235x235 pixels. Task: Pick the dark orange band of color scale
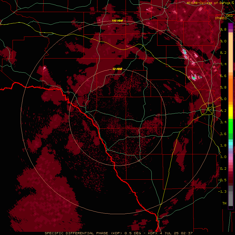[231, 90]
